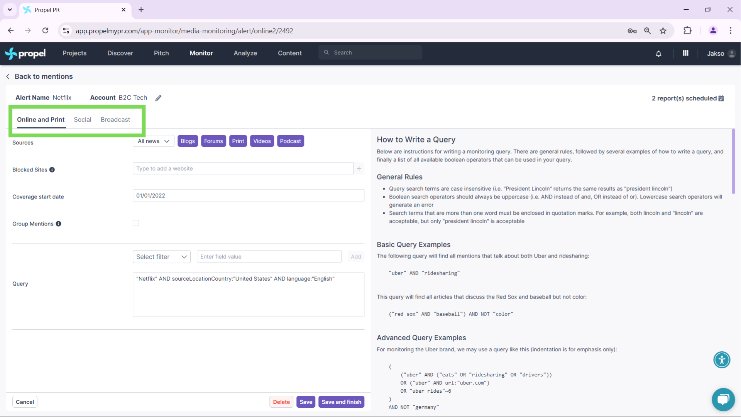The height and width of the screenshot is (417, 741).
Task: Toggle the Videos source chip
Action: [262, 141]
